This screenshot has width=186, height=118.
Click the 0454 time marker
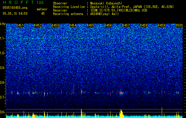[73, 25]
